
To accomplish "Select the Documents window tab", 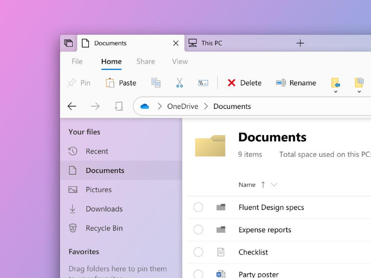I will pyautogui.click(x=130, y=43).
